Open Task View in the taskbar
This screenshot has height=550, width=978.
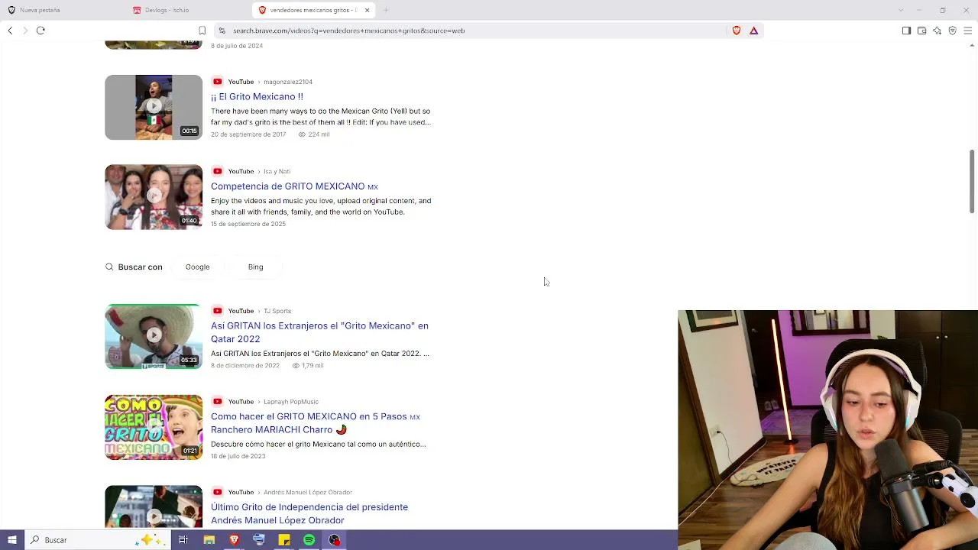[183, 540]
